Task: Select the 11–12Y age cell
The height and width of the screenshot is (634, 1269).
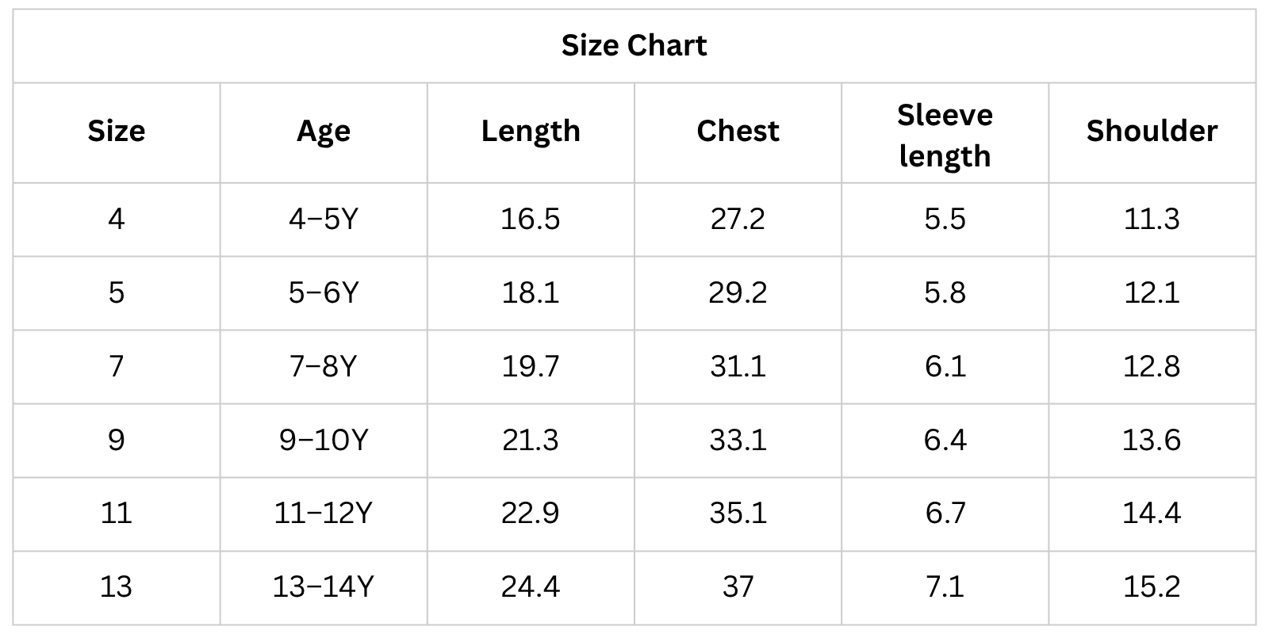Action: click(x=324, y=514)
